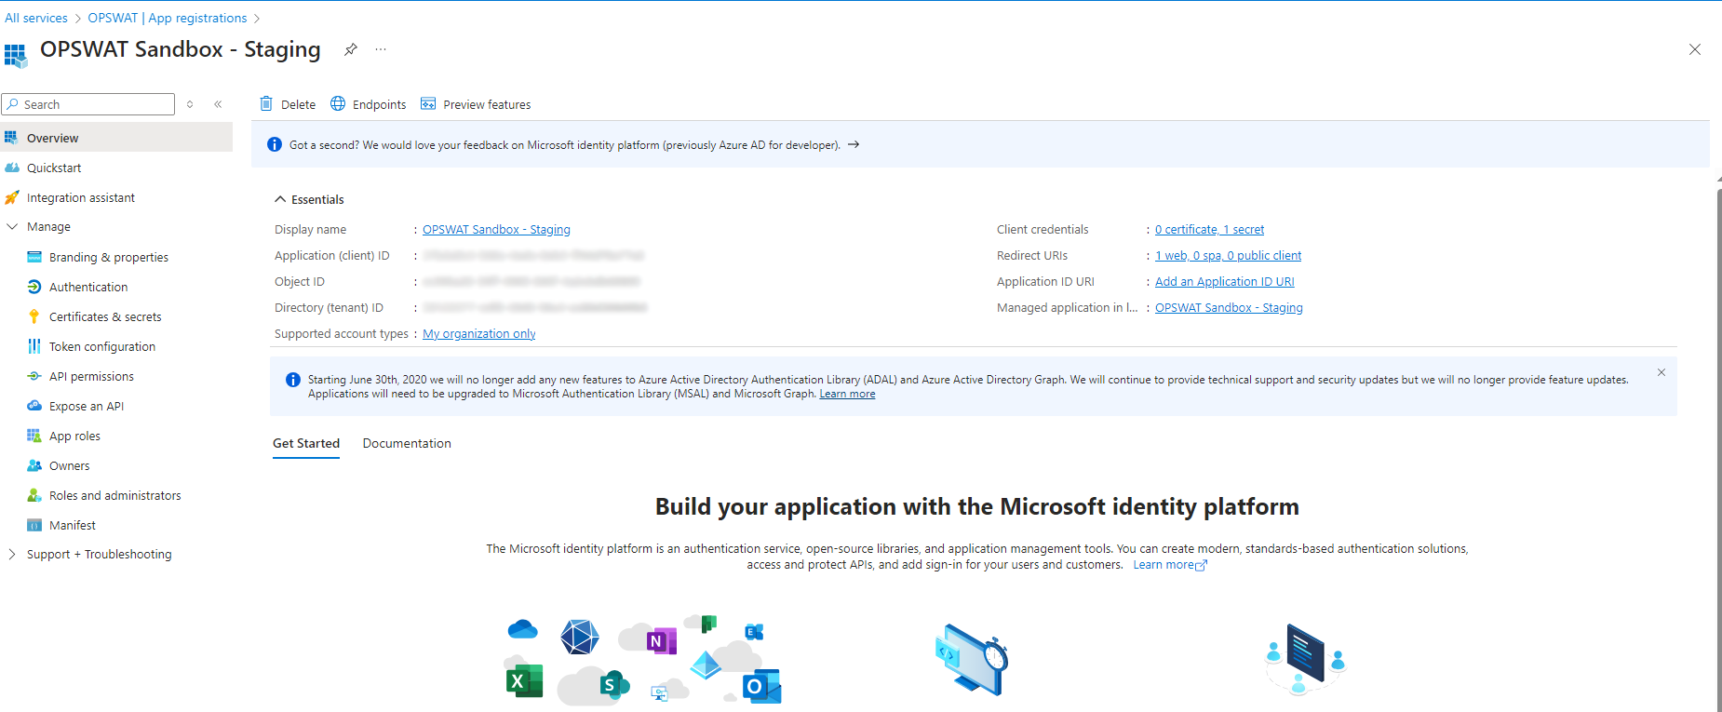Close the app registration blade

point(1695,49)
